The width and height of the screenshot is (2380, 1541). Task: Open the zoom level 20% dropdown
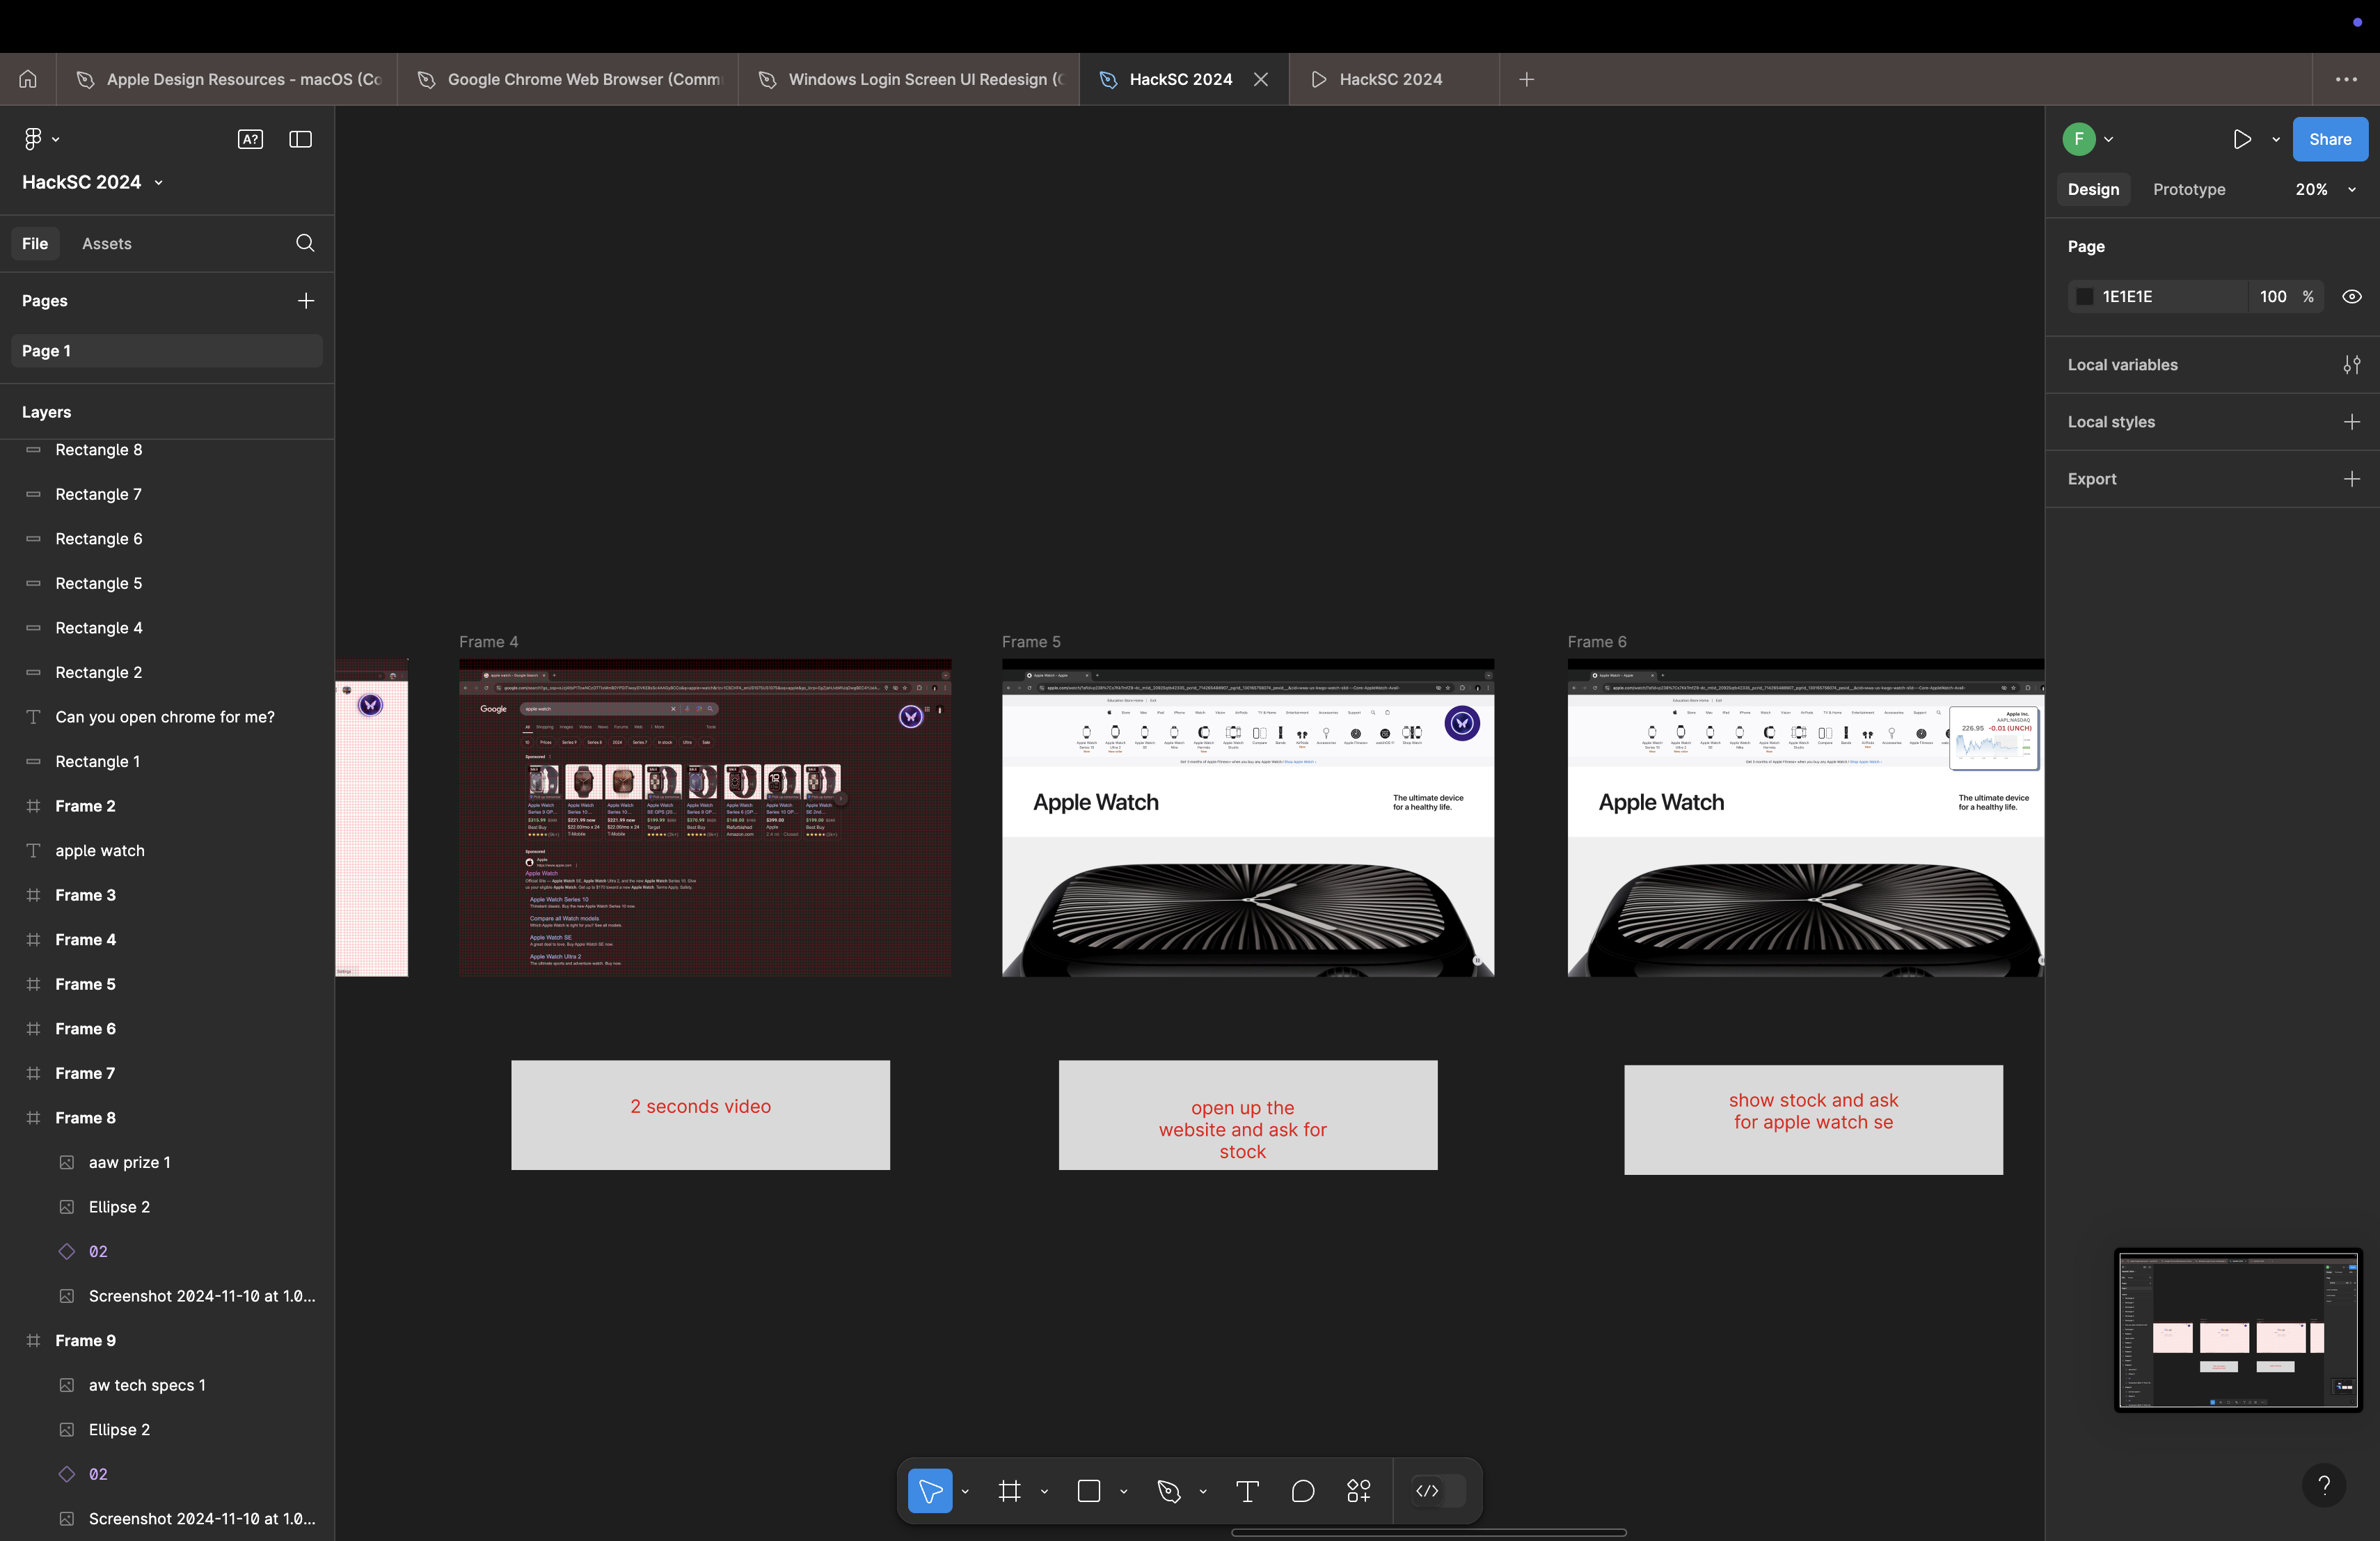click(2324, 190)
